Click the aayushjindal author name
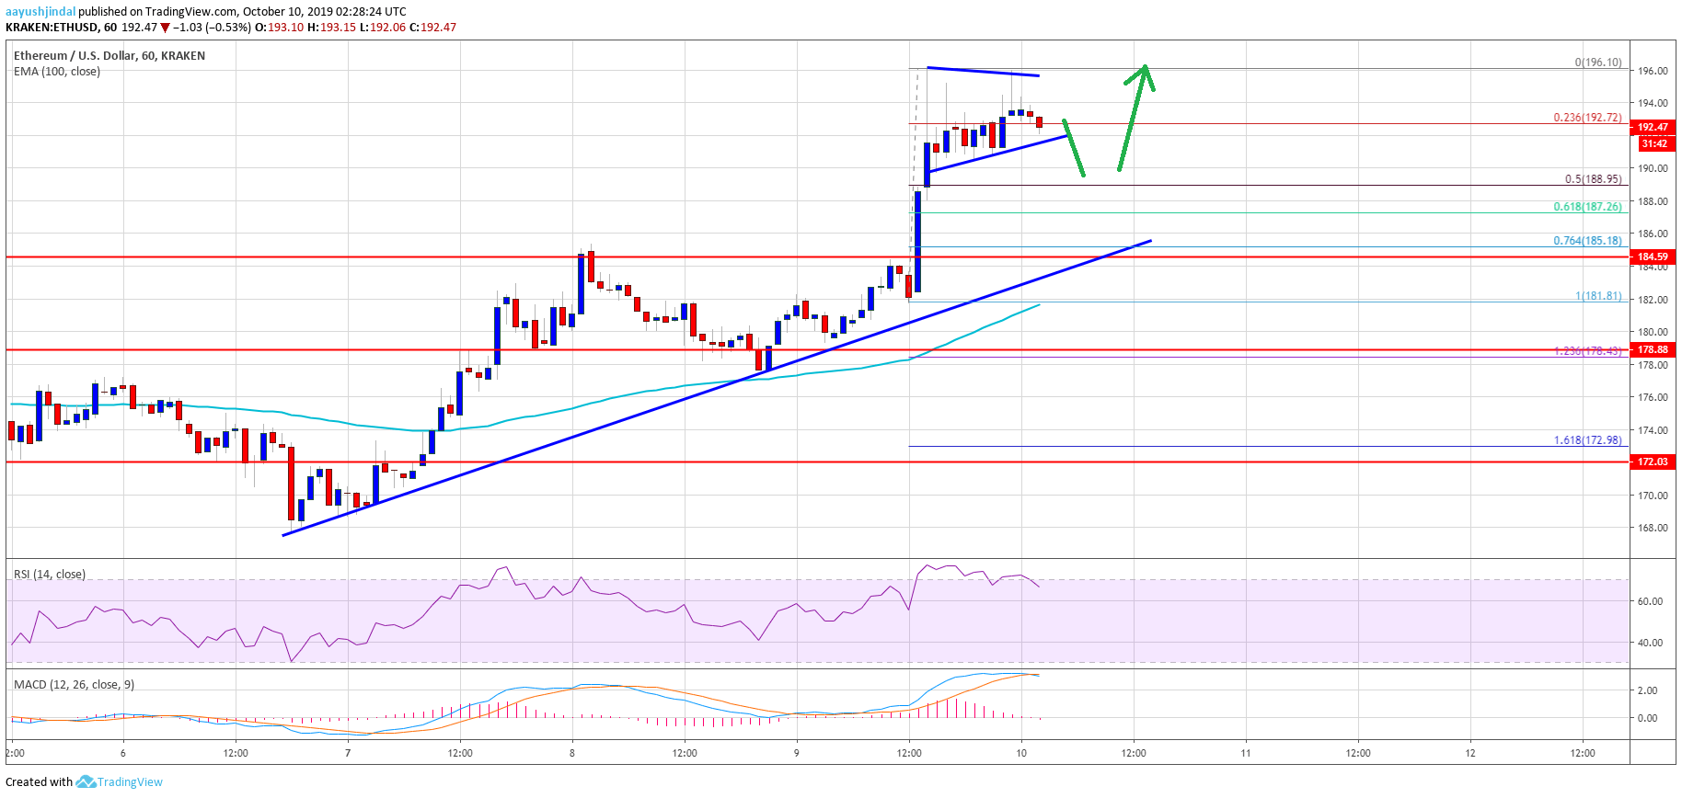Image resolution: width=1682 pixels, height=798 pixels. (x=40, y=12)
